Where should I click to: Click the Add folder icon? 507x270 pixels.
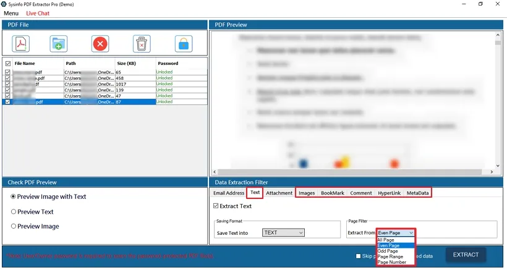[x=59, y=44]
